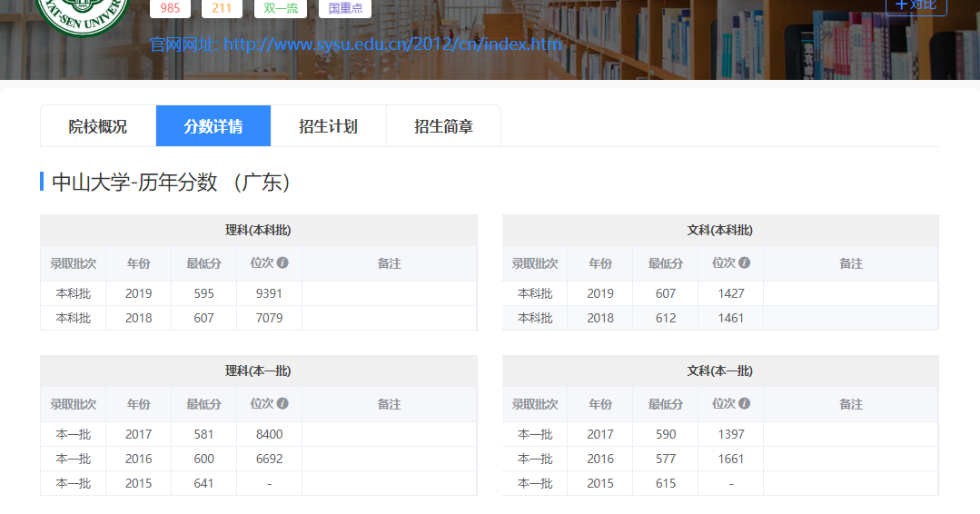
Task: Click score 612 in 文科 2018 row
Action: pyautogui.click(x=666, y=318)
